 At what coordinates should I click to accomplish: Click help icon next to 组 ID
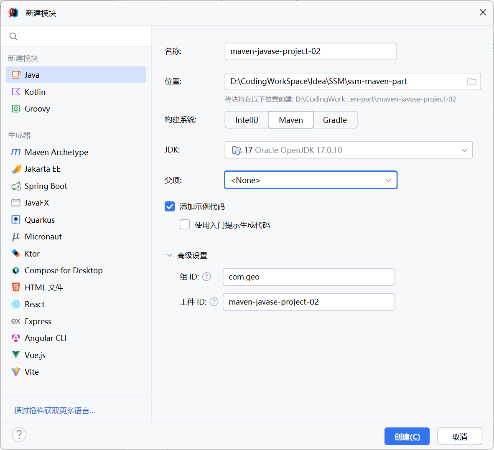pyautogui.click(x=206, y=277)
